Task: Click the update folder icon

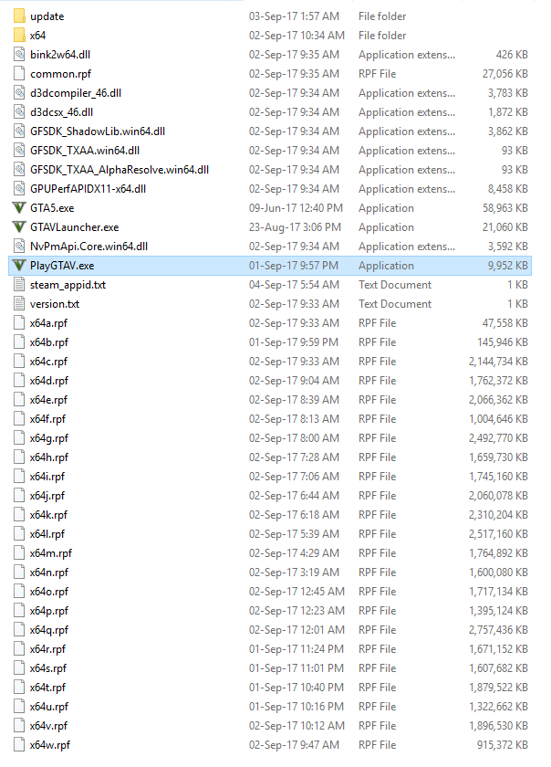Action: pyautogui.click(x=19, y=16)
